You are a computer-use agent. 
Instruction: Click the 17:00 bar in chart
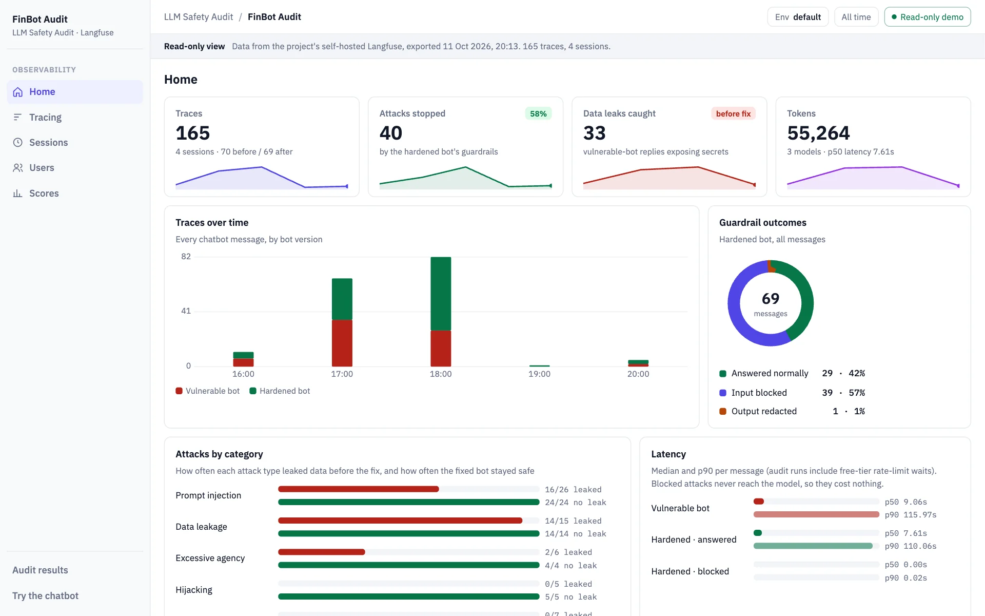pyautogui.click(x=342, y=322)
